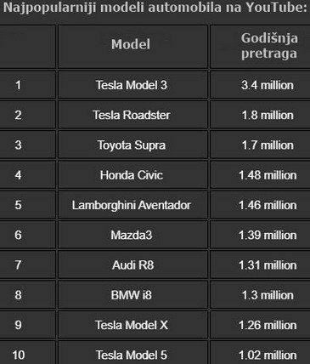Click rank number 10 cell
Viewport: 310px width, 364px height.
click(27, 353)
